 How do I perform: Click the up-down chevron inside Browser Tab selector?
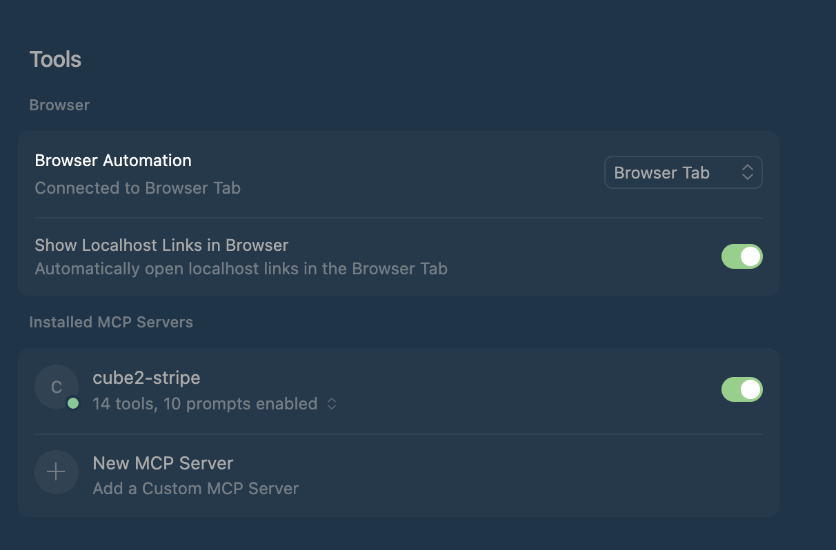[x=748, y=172]
